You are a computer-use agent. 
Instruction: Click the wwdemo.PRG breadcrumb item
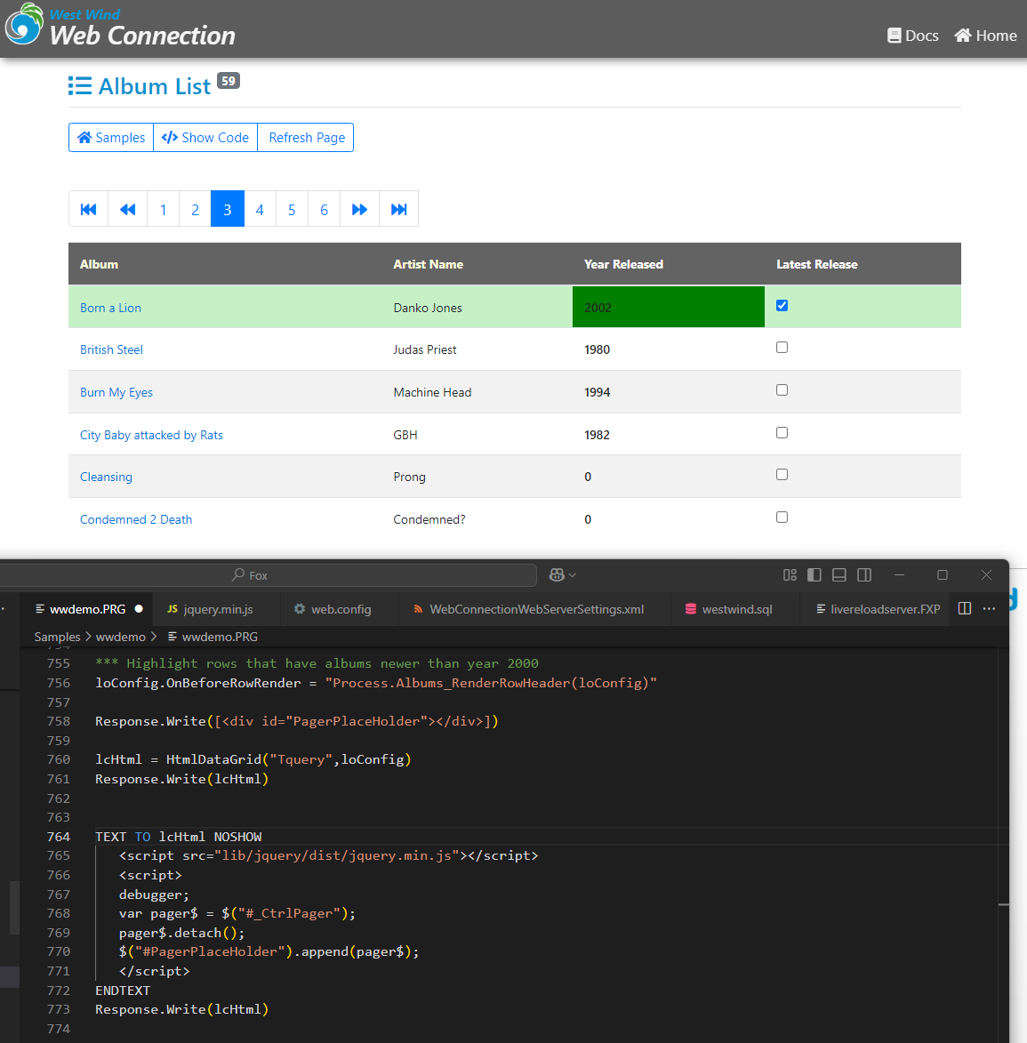[x=213, y=637]
